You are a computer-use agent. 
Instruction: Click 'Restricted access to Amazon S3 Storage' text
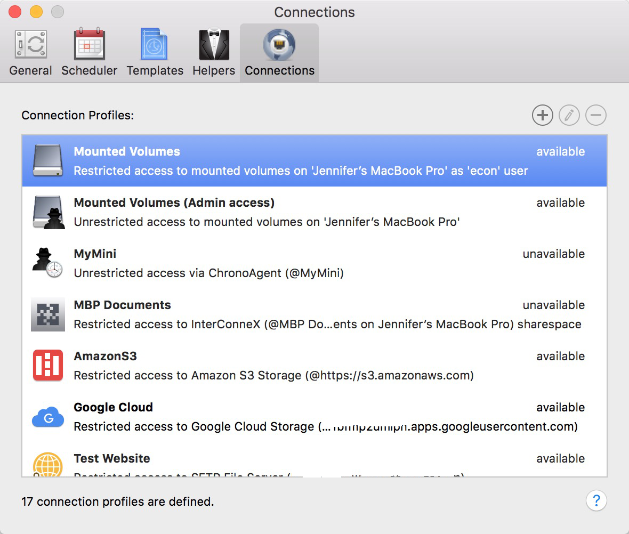click(x=273, y=376)
